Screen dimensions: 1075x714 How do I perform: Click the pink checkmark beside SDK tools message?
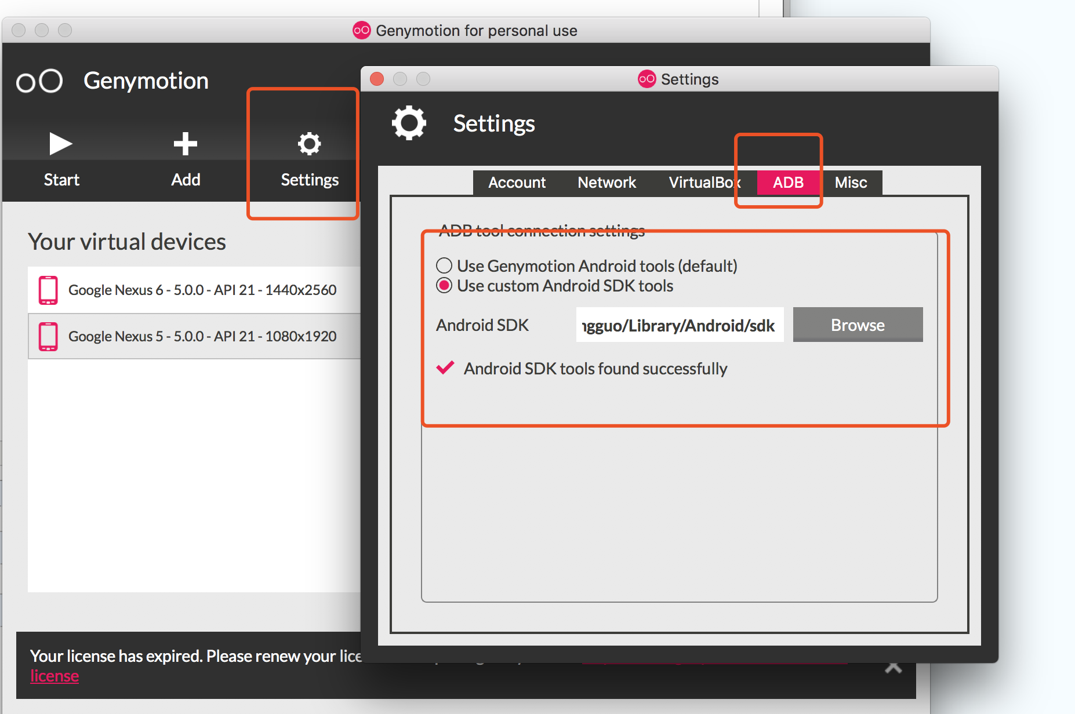(445, 368)
